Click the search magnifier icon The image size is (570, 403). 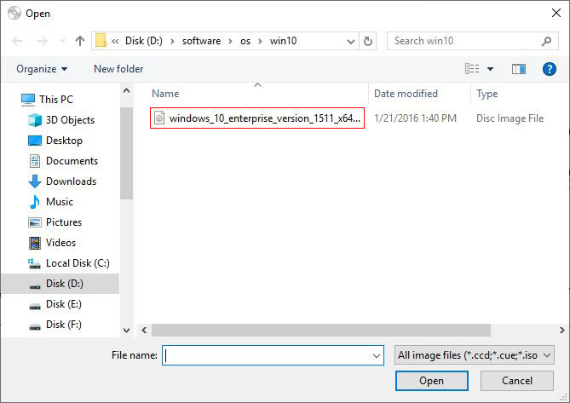click(x=546, y=41)
